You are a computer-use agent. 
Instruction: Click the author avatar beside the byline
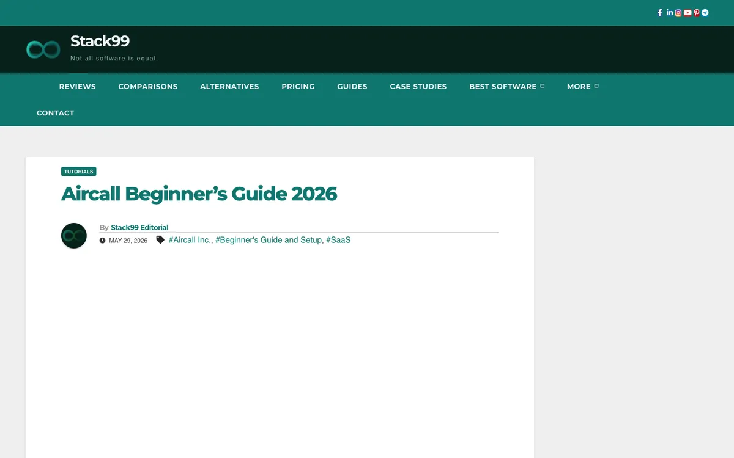74,236
